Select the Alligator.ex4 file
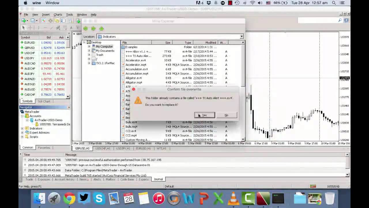This screenshot has width=369, height=208. point(133,78)
